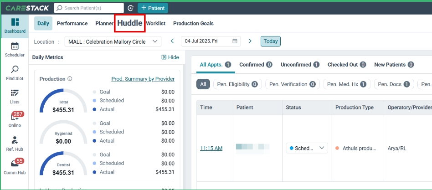This screenshot has width=432, height=190.
Task: Click the Find Slot magnifier icon
Action: 15,69
